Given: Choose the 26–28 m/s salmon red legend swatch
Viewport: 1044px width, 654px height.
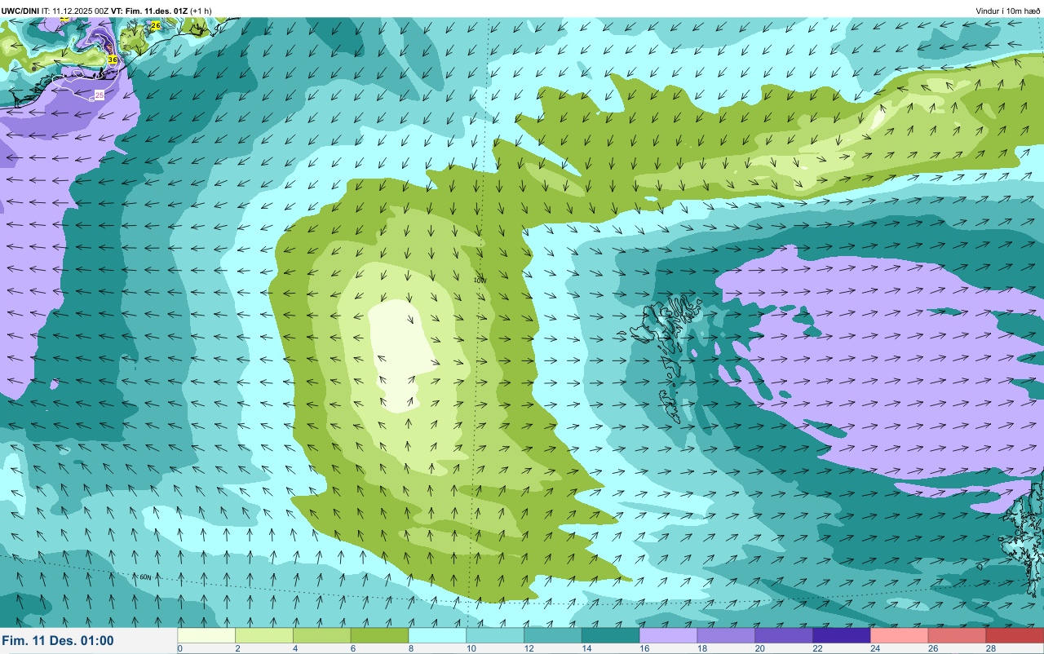Looking at the screenshot, I should 958,635.
